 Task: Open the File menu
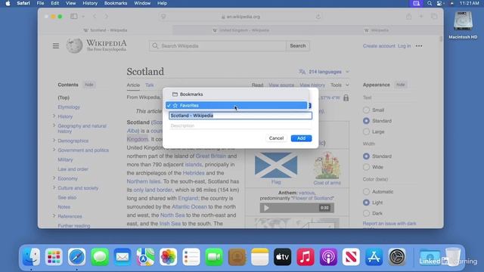click(40, 3)
